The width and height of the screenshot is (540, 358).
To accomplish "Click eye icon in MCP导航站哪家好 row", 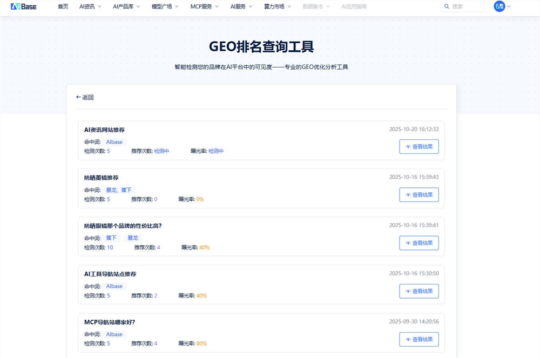I will 408,339.
